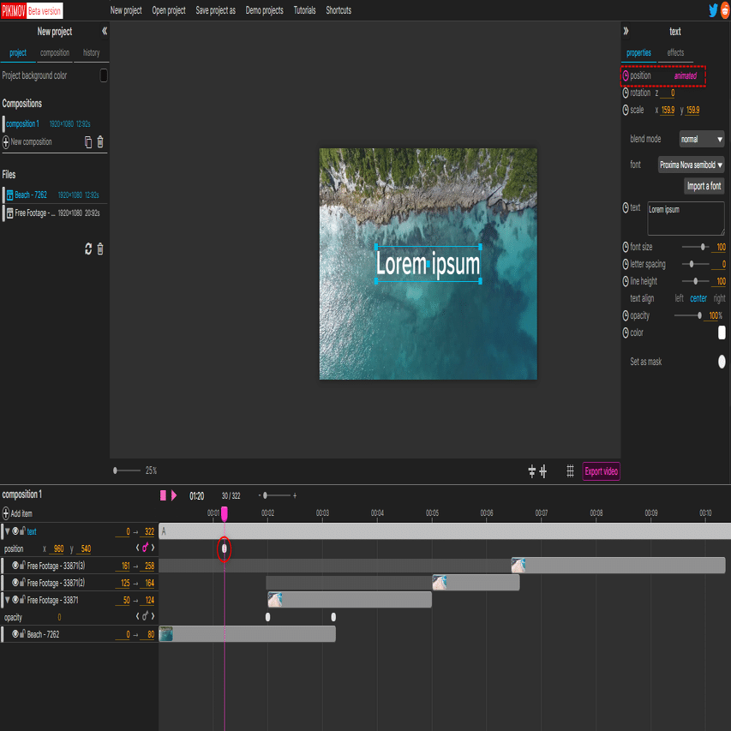Switch to the history tab

92,52
